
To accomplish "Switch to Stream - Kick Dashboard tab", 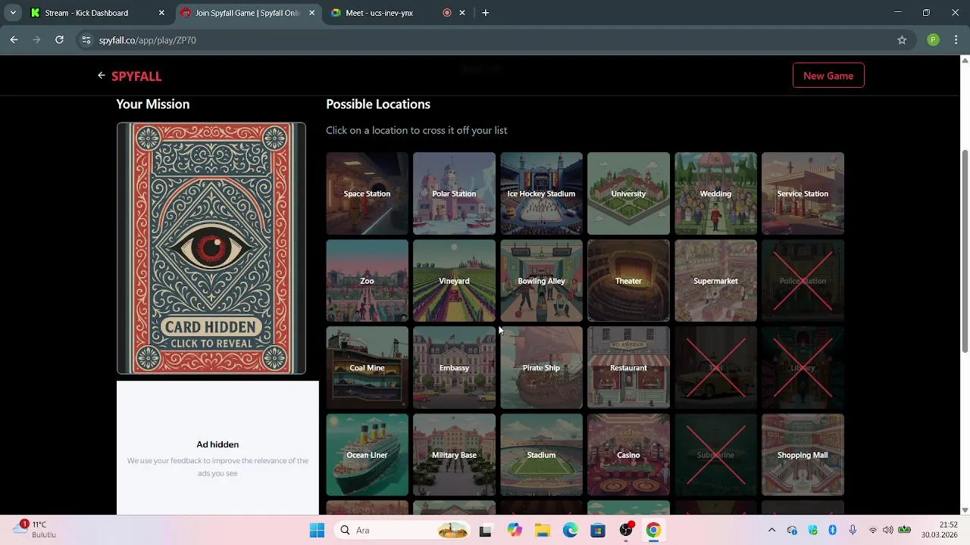I will coord(97,13).
